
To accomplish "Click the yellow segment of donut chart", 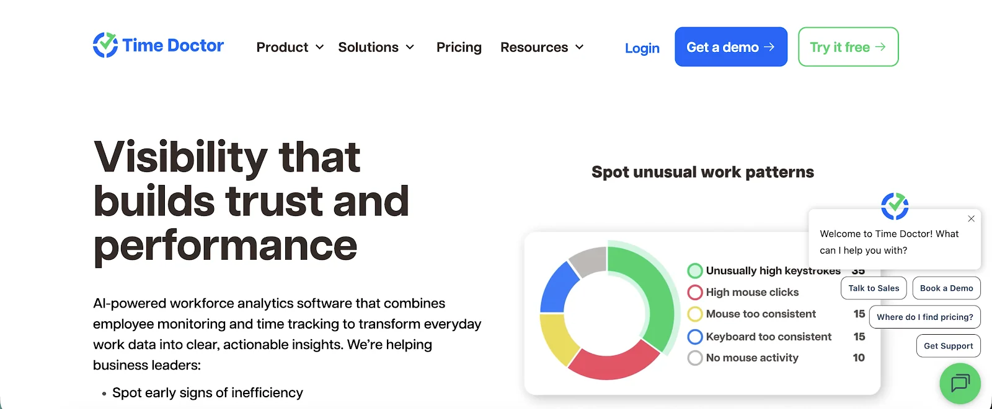I will point(557,337).
